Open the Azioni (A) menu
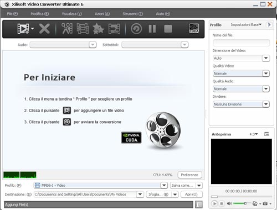The width and height of the screenshot is (277, 210). point(102,14)
